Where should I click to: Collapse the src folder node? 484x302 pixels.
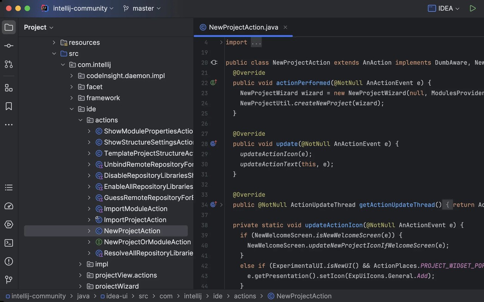54,54
